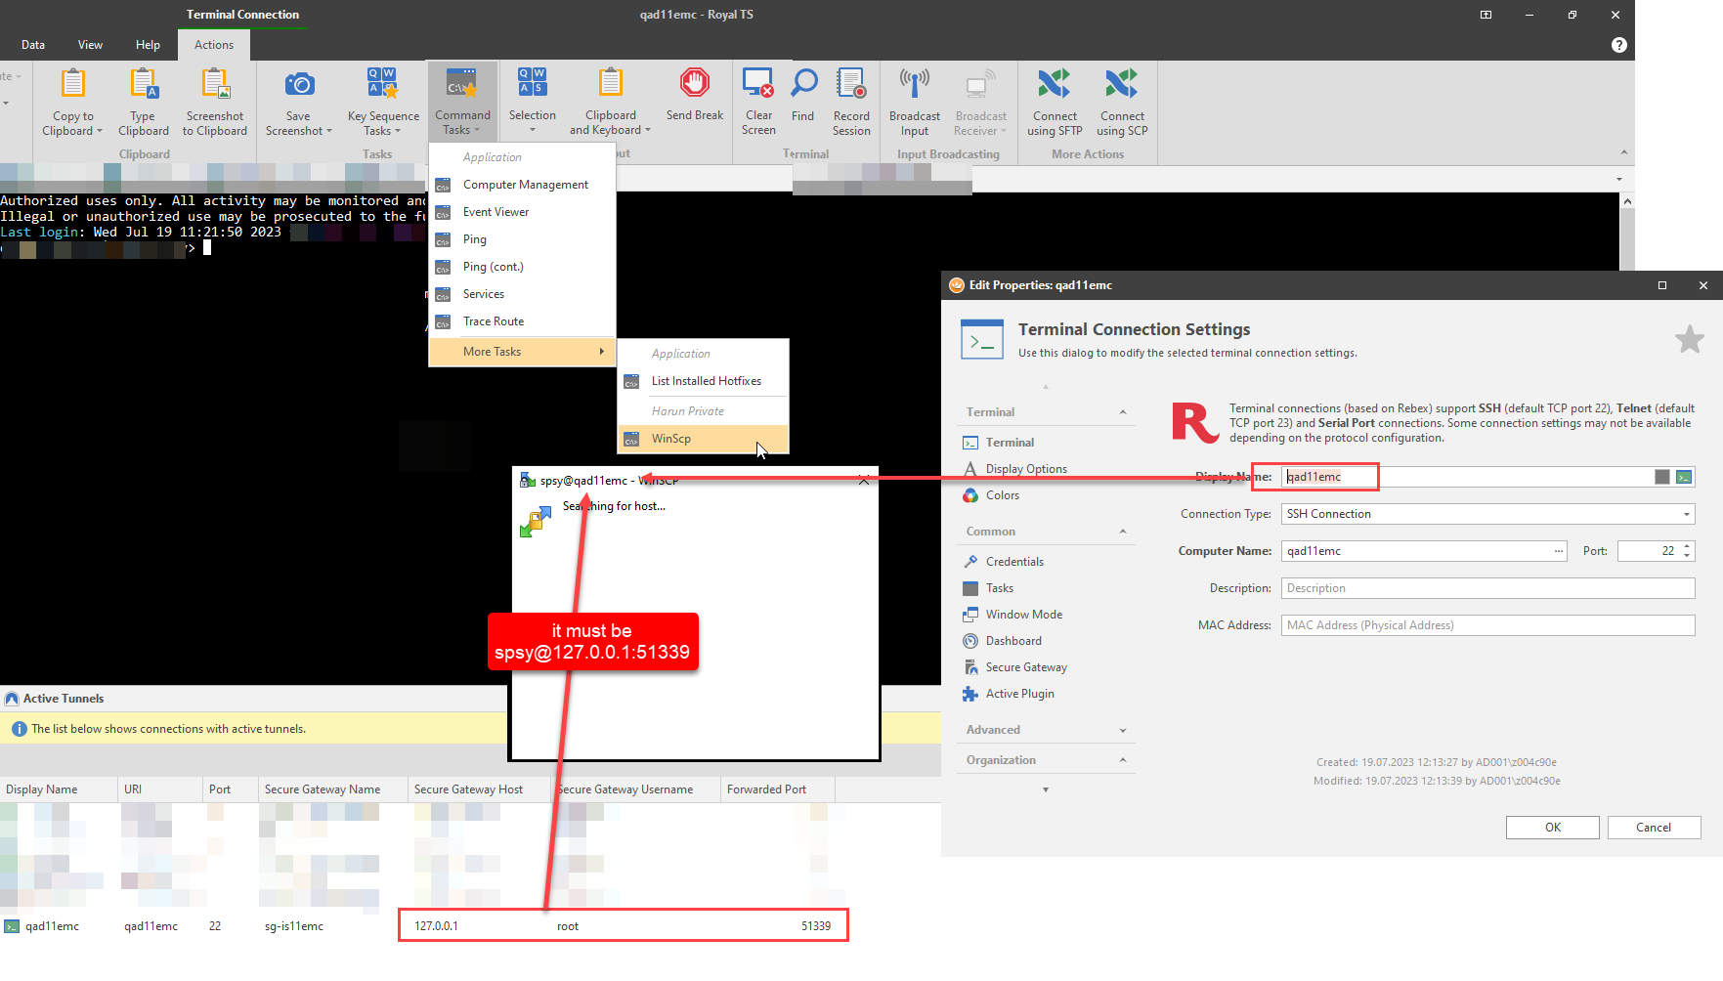Collapse the Common section in properties
The height and width of the screenshot is (981, 1723).
(x=1122, y=532)
